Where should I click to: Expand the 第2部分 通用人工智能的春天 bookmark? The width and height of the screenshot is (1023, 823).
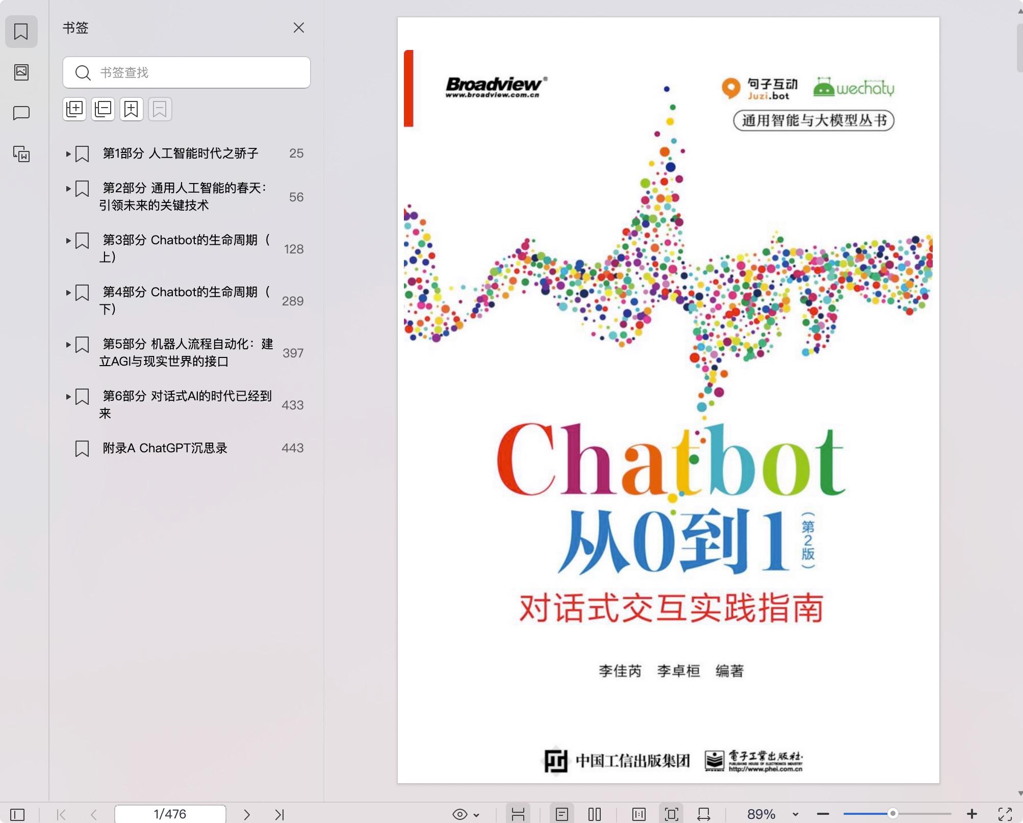(68, 189)
